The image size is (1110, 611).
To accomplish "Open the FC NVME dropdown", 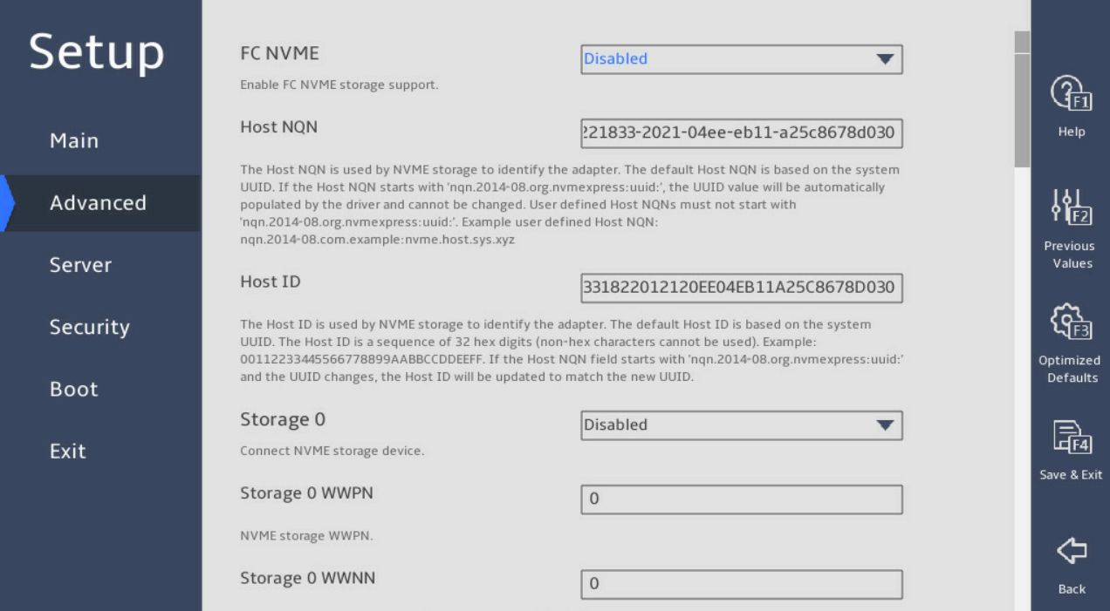I will [x=741, y=59].
